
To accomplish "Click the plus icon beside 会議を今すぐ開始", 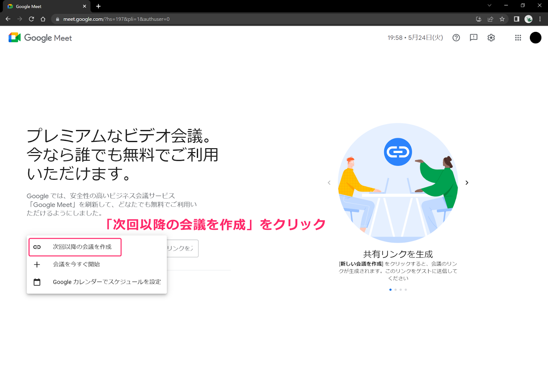I will 37,264.
